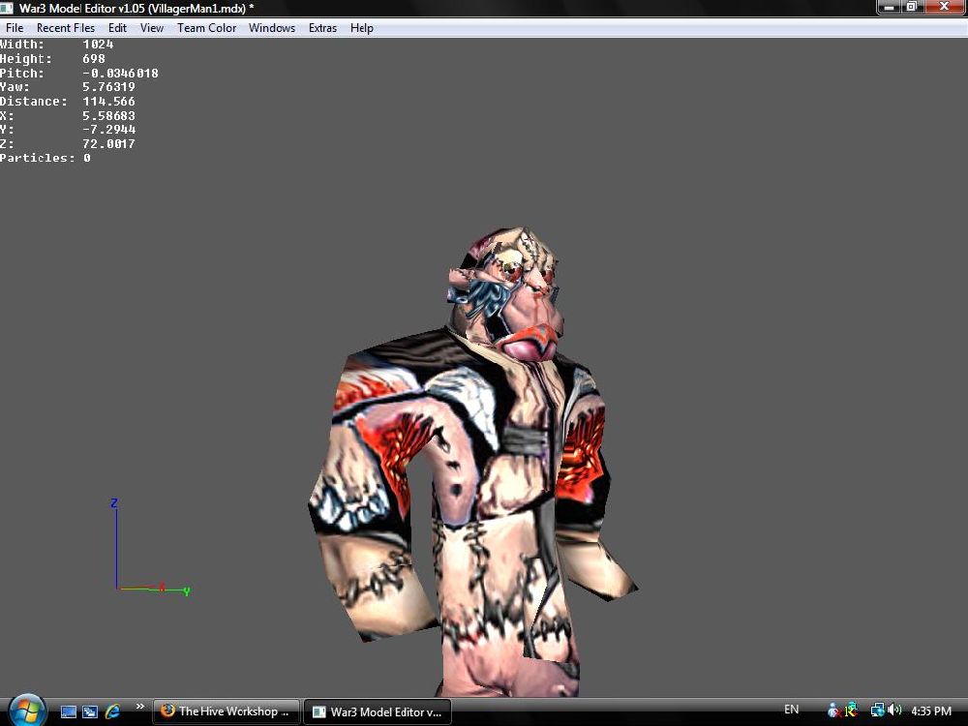Open the File menu
This screenshot has height=726, width=968.
pos(15,28)
